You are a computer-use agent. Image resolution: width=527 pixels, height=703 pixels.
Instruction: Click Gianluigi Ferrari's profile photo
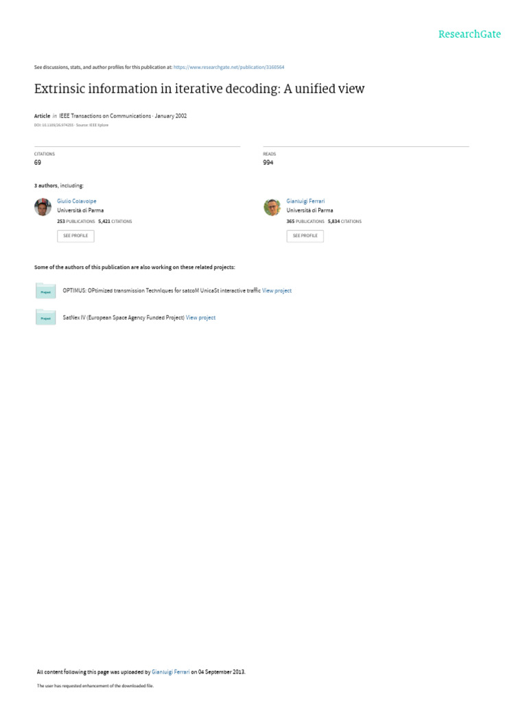coord(272,207)
